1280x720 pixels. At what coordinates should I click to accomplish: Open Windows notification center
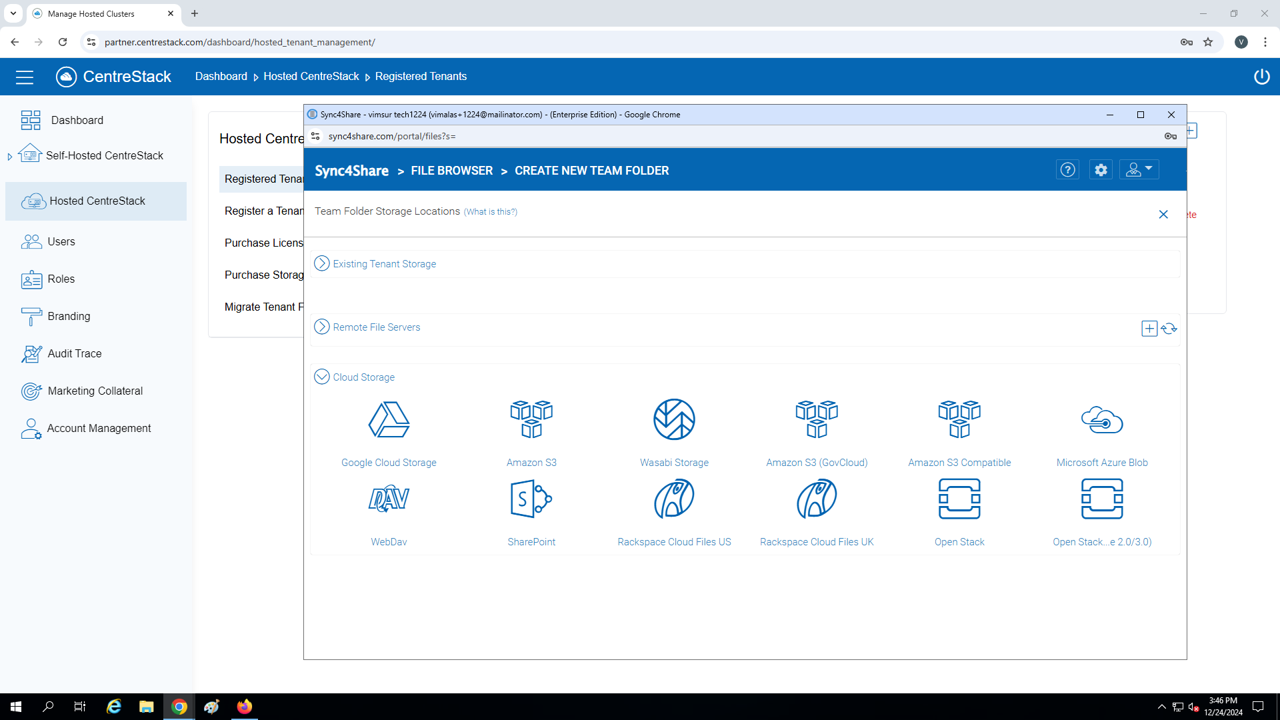pyautogui.click(x=1258, y=707)
